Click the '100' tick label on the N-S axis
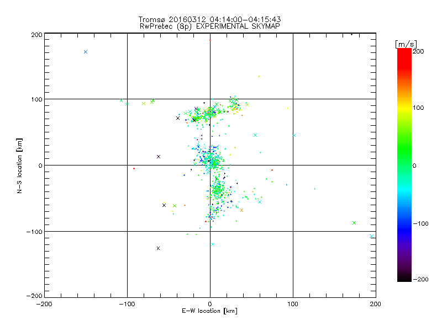Screen dimensions: 442x331 click(36, 99)
